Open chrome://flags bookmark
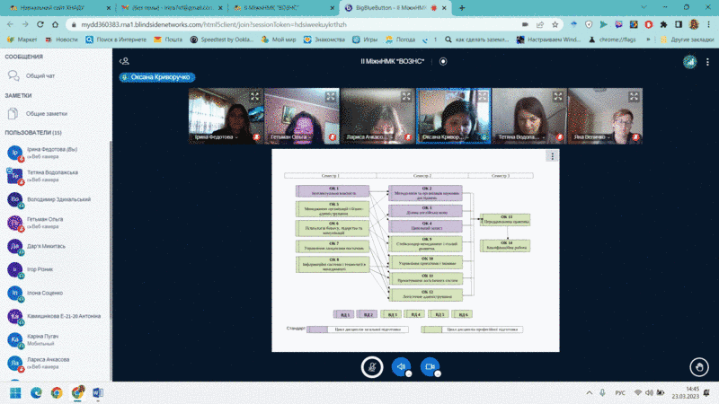The image size is (719, 404). coord(612,40)
